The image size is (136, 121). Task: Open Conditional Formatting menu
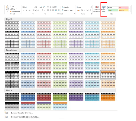[97, 9]
